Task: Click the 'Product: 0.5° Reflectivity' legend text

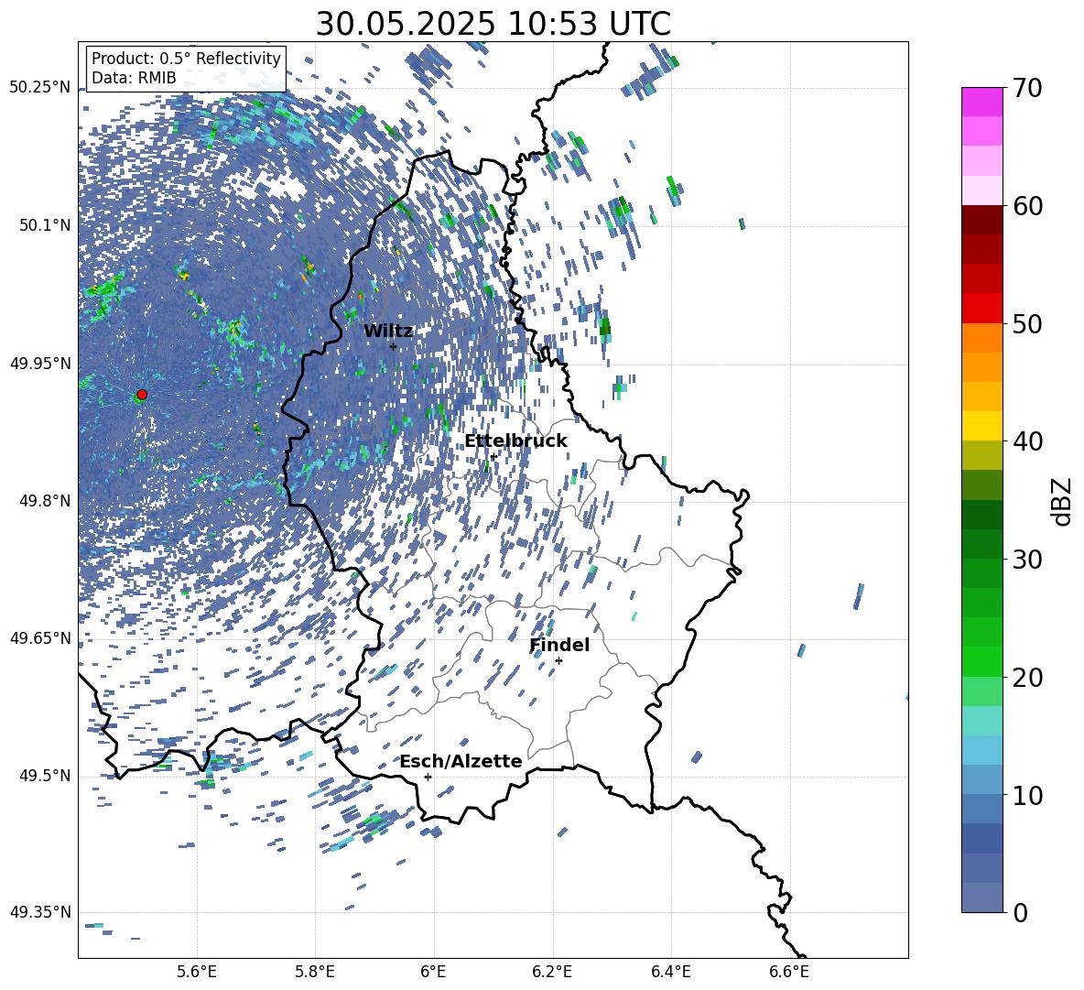Action: point(186,59)
